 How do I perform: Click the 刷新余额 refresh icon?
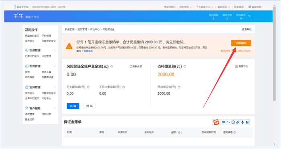(130, 67)
